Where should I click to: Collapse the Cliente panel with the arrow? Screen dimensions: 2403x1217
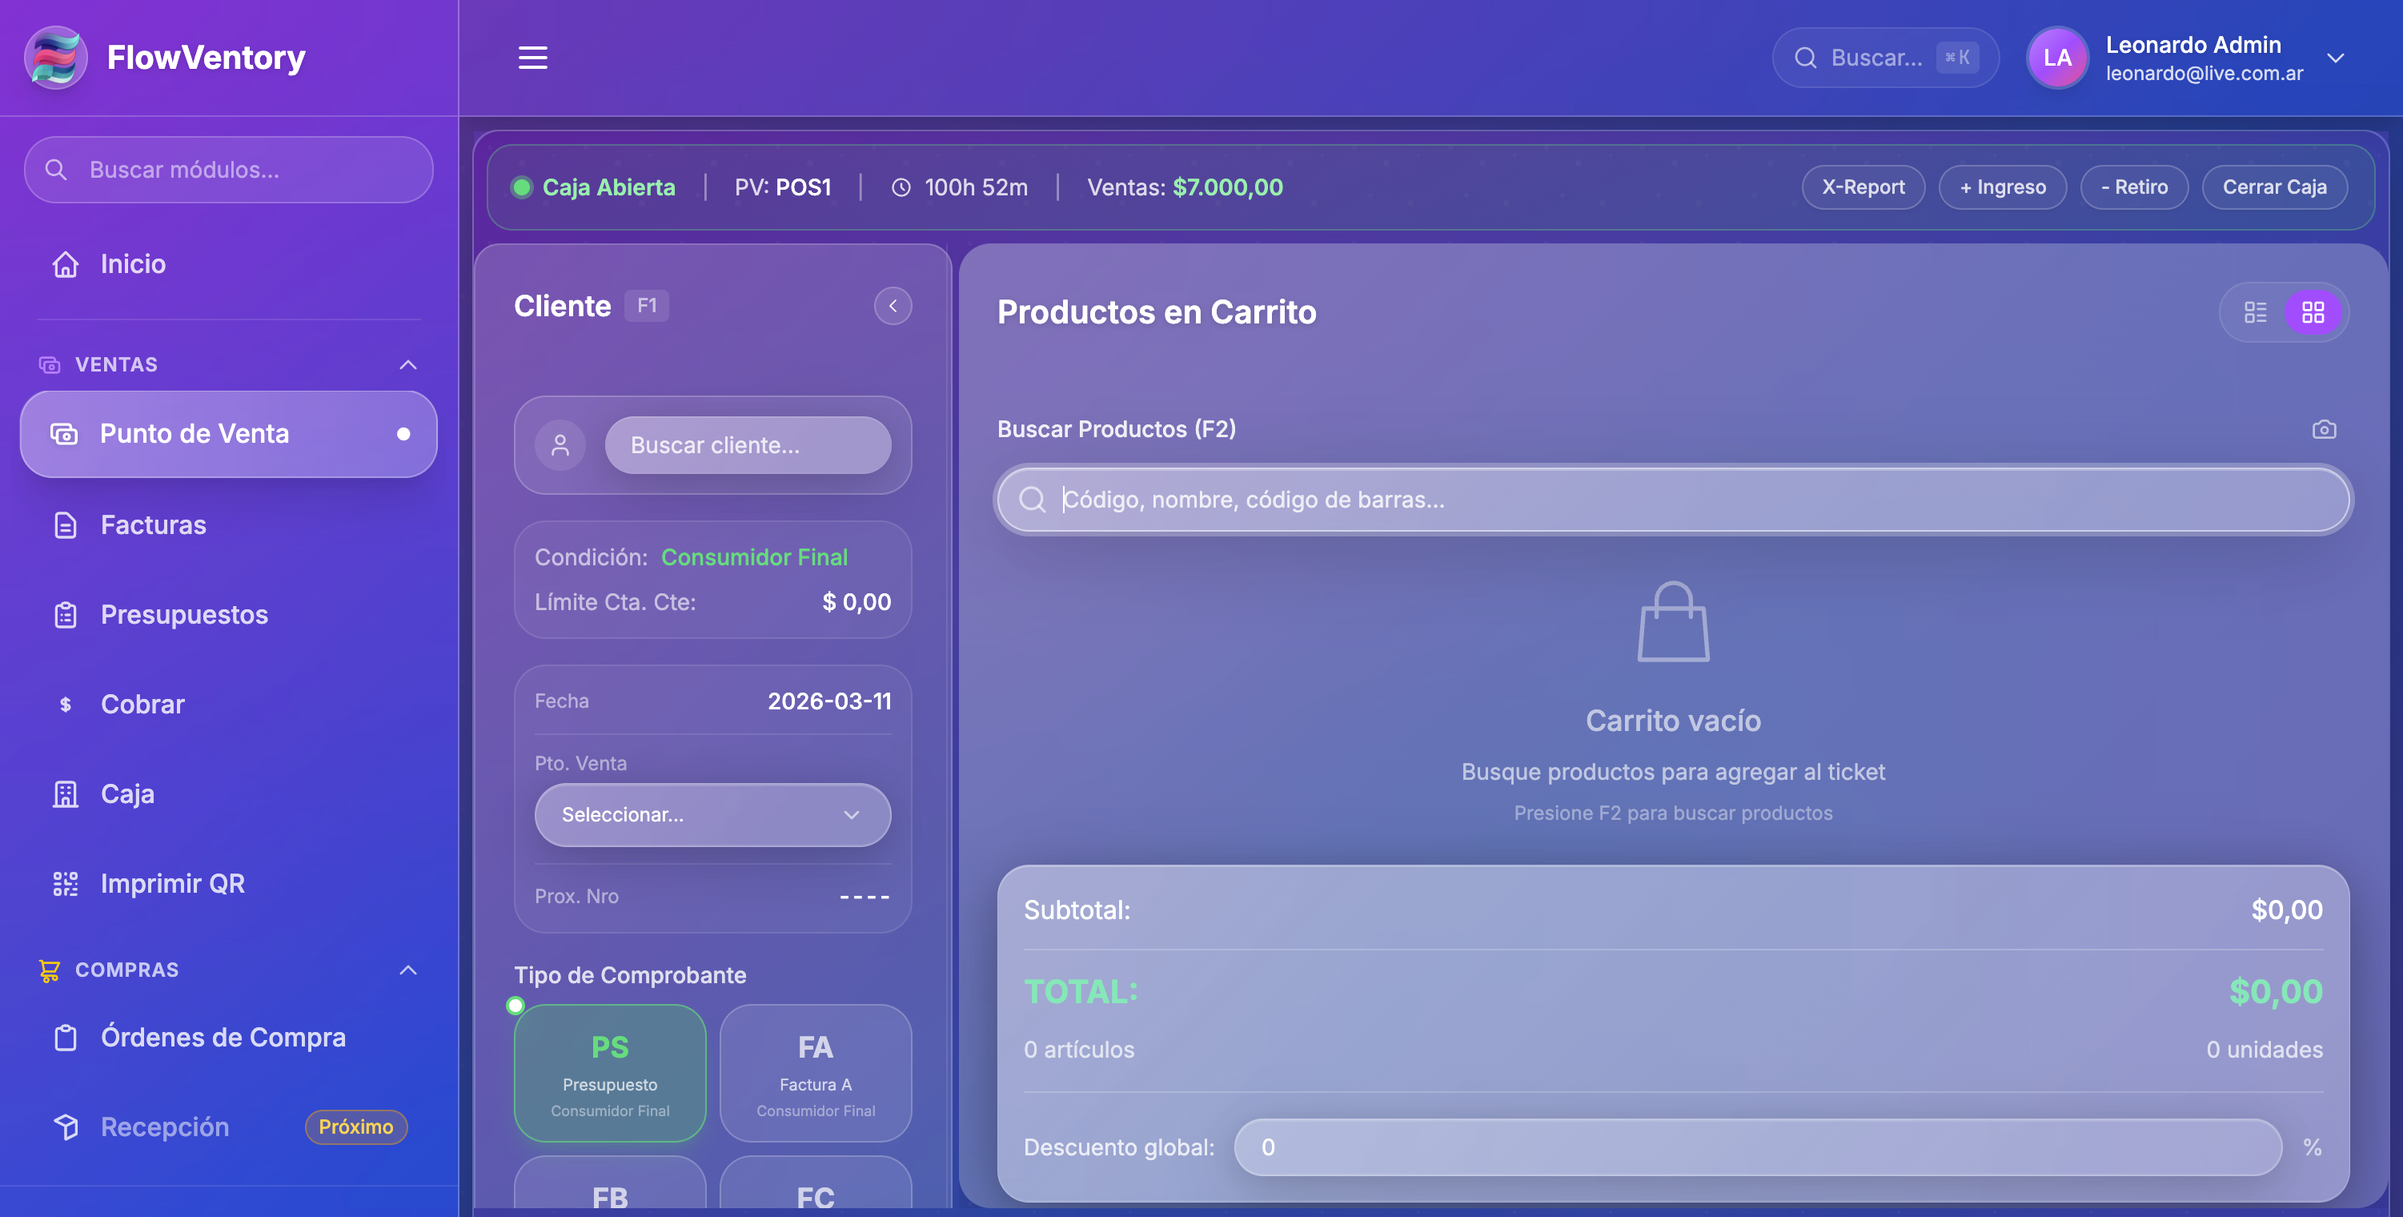[893, 306]
